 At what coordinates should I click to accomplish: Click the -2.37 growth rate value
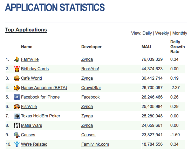(x=175, y=88)
